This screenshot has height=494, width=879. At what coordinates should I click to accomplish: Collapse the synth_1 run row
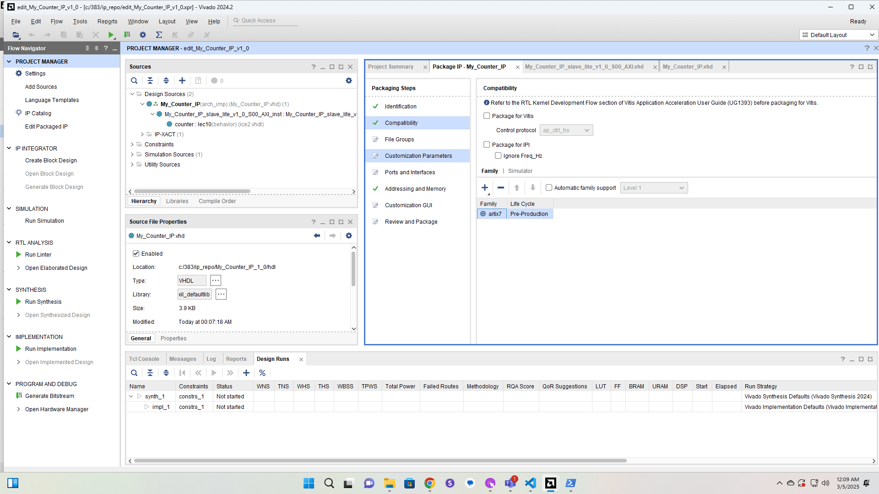coord(131,397)
